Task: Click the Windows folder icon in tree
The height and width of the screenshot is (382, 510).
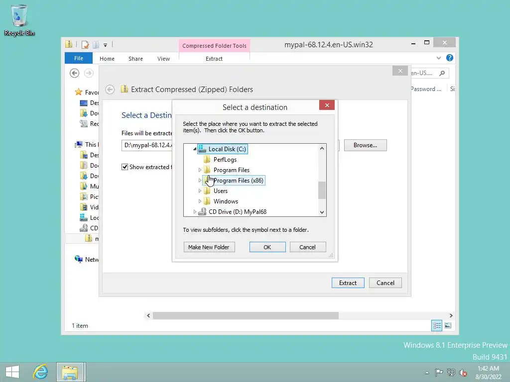Action: click(x=207, y=201)
